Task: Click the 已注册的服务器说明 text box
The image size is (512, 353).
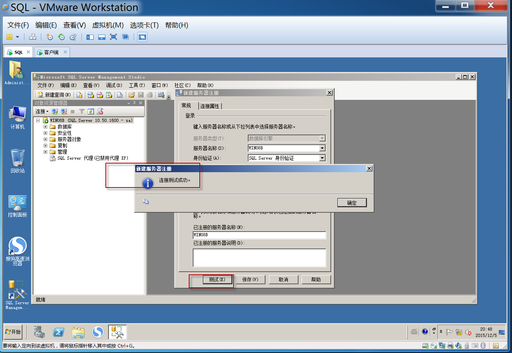Action: tap(259, 258)
